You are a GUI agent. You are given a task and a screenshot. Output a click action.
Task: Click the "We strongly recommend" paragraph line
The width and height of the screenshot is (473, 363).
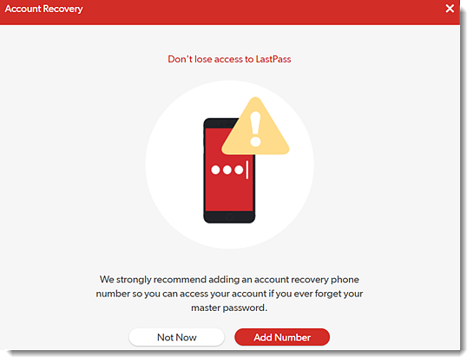[x=229, y=280]
